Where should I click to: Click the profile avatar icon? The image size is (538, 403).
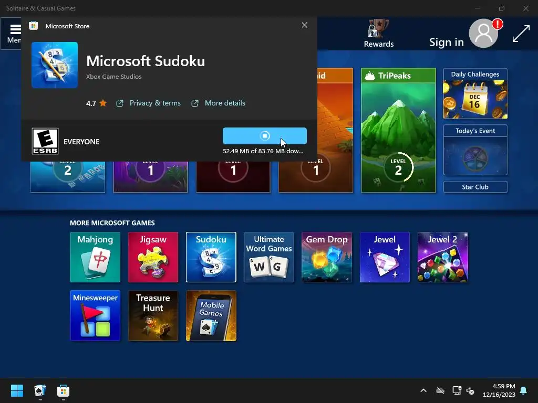[x=483, y=34]
